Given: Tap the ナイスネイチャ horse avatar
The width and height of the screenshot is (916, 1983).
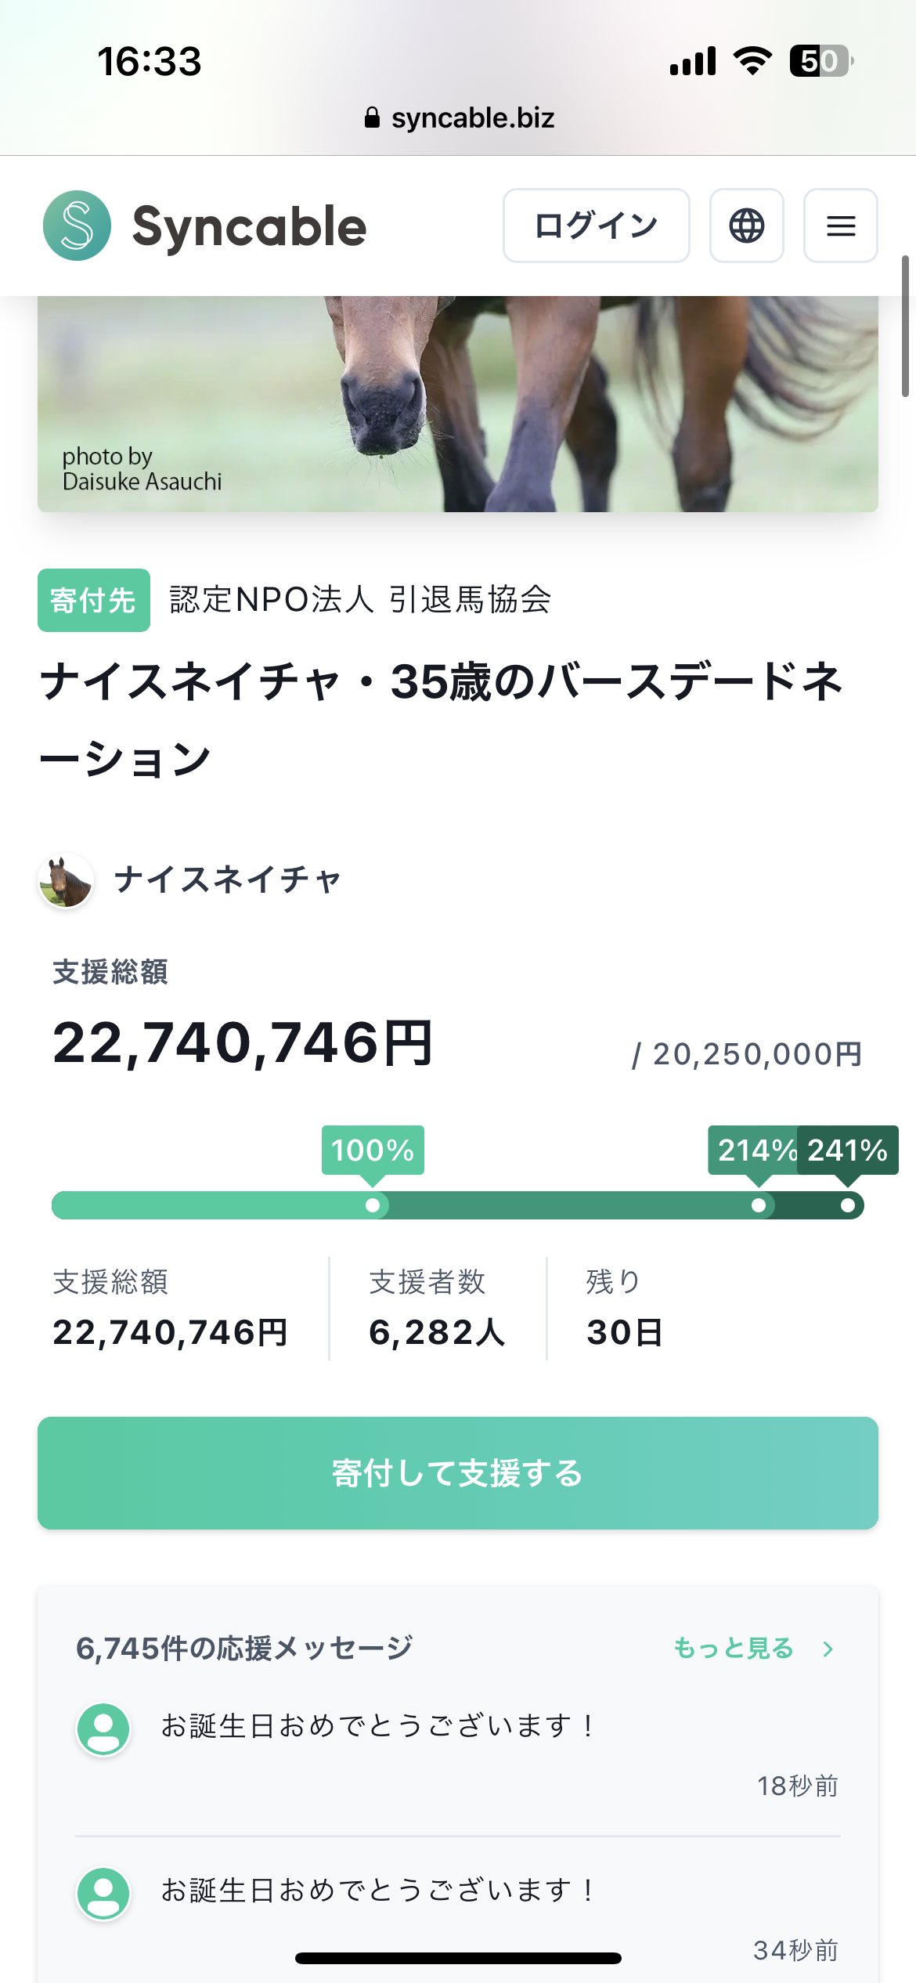Looking at the screenshot, I should pyautogui.click(x=67, y=880).
